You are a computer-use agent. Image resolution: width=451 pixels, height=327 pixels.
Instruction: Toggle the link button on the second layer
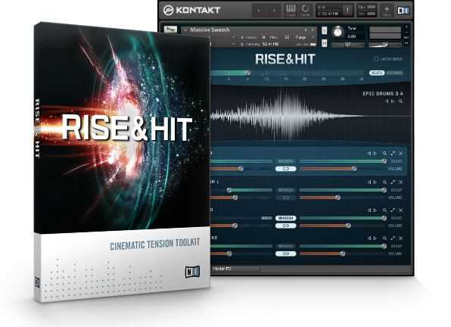click(x=285, y=198)
